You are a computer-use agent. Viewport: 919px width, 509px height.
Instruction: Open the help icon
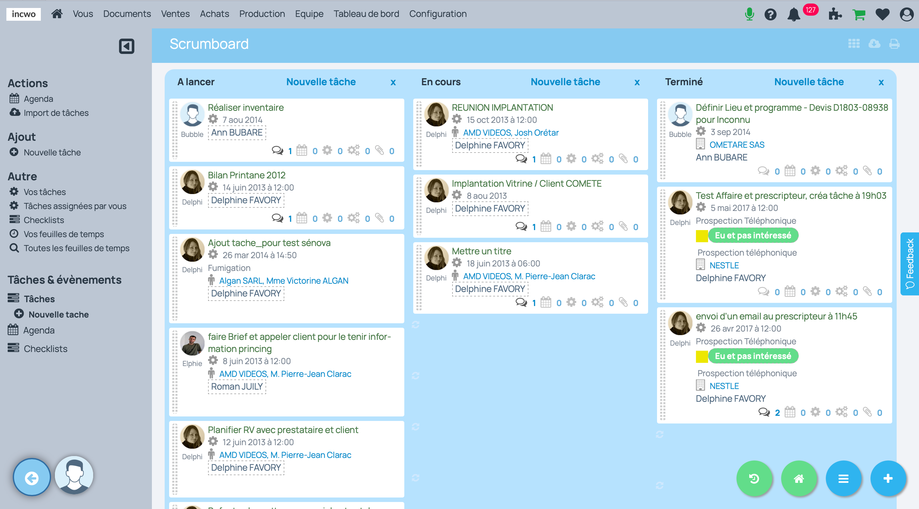pos(771,14)
